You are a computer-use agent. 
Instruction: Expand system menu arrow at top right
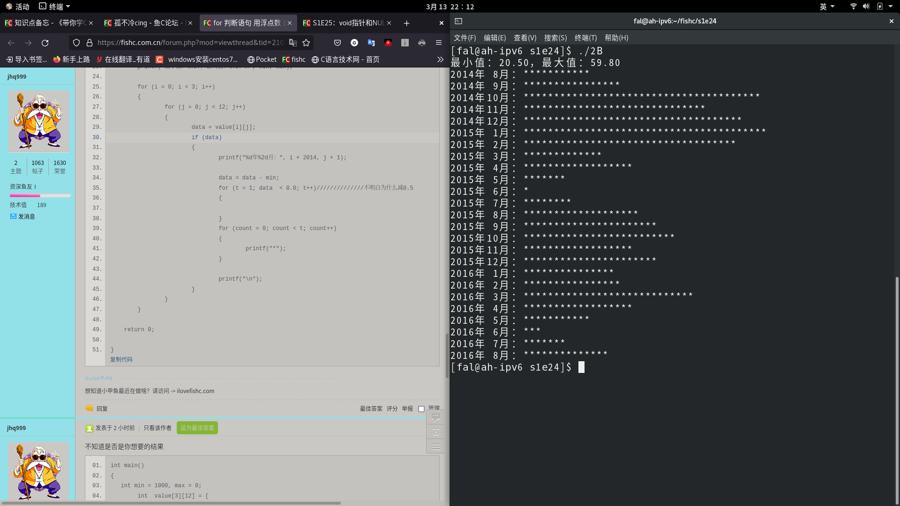891,7
